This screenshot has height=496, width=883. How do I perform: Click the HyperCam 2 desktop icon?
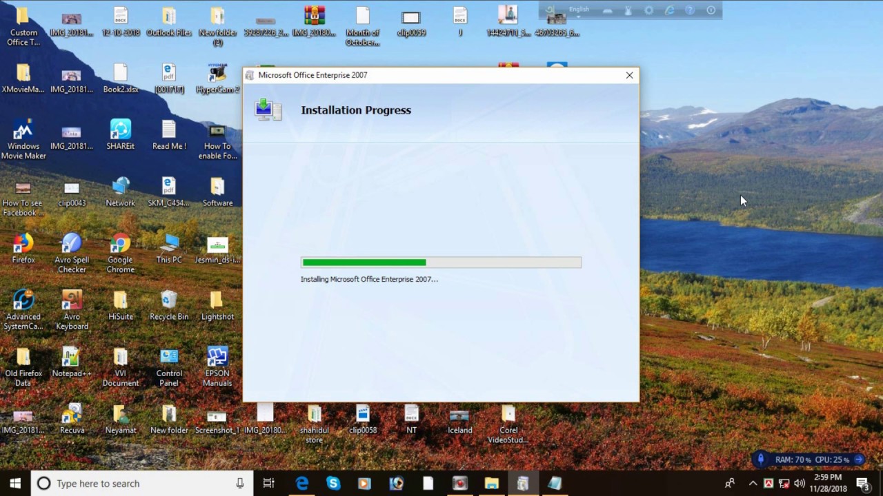[x=217, y=78]
